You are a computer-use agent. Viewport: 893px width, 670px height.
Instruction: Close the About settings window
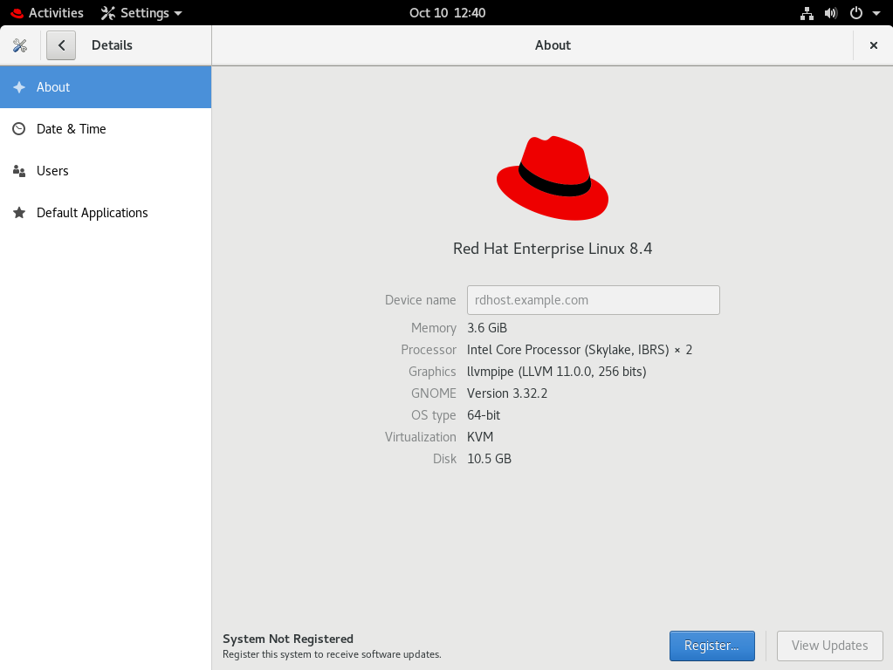[873, 45]
